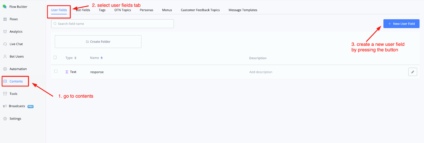Open the Bot Users person icon

[x=5, y=57]
